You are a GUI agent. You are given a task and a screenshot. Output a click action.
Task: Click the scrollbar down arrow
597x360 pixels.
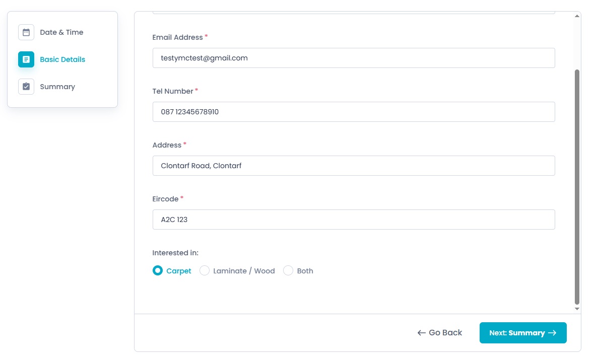click(x=577, y=309)
